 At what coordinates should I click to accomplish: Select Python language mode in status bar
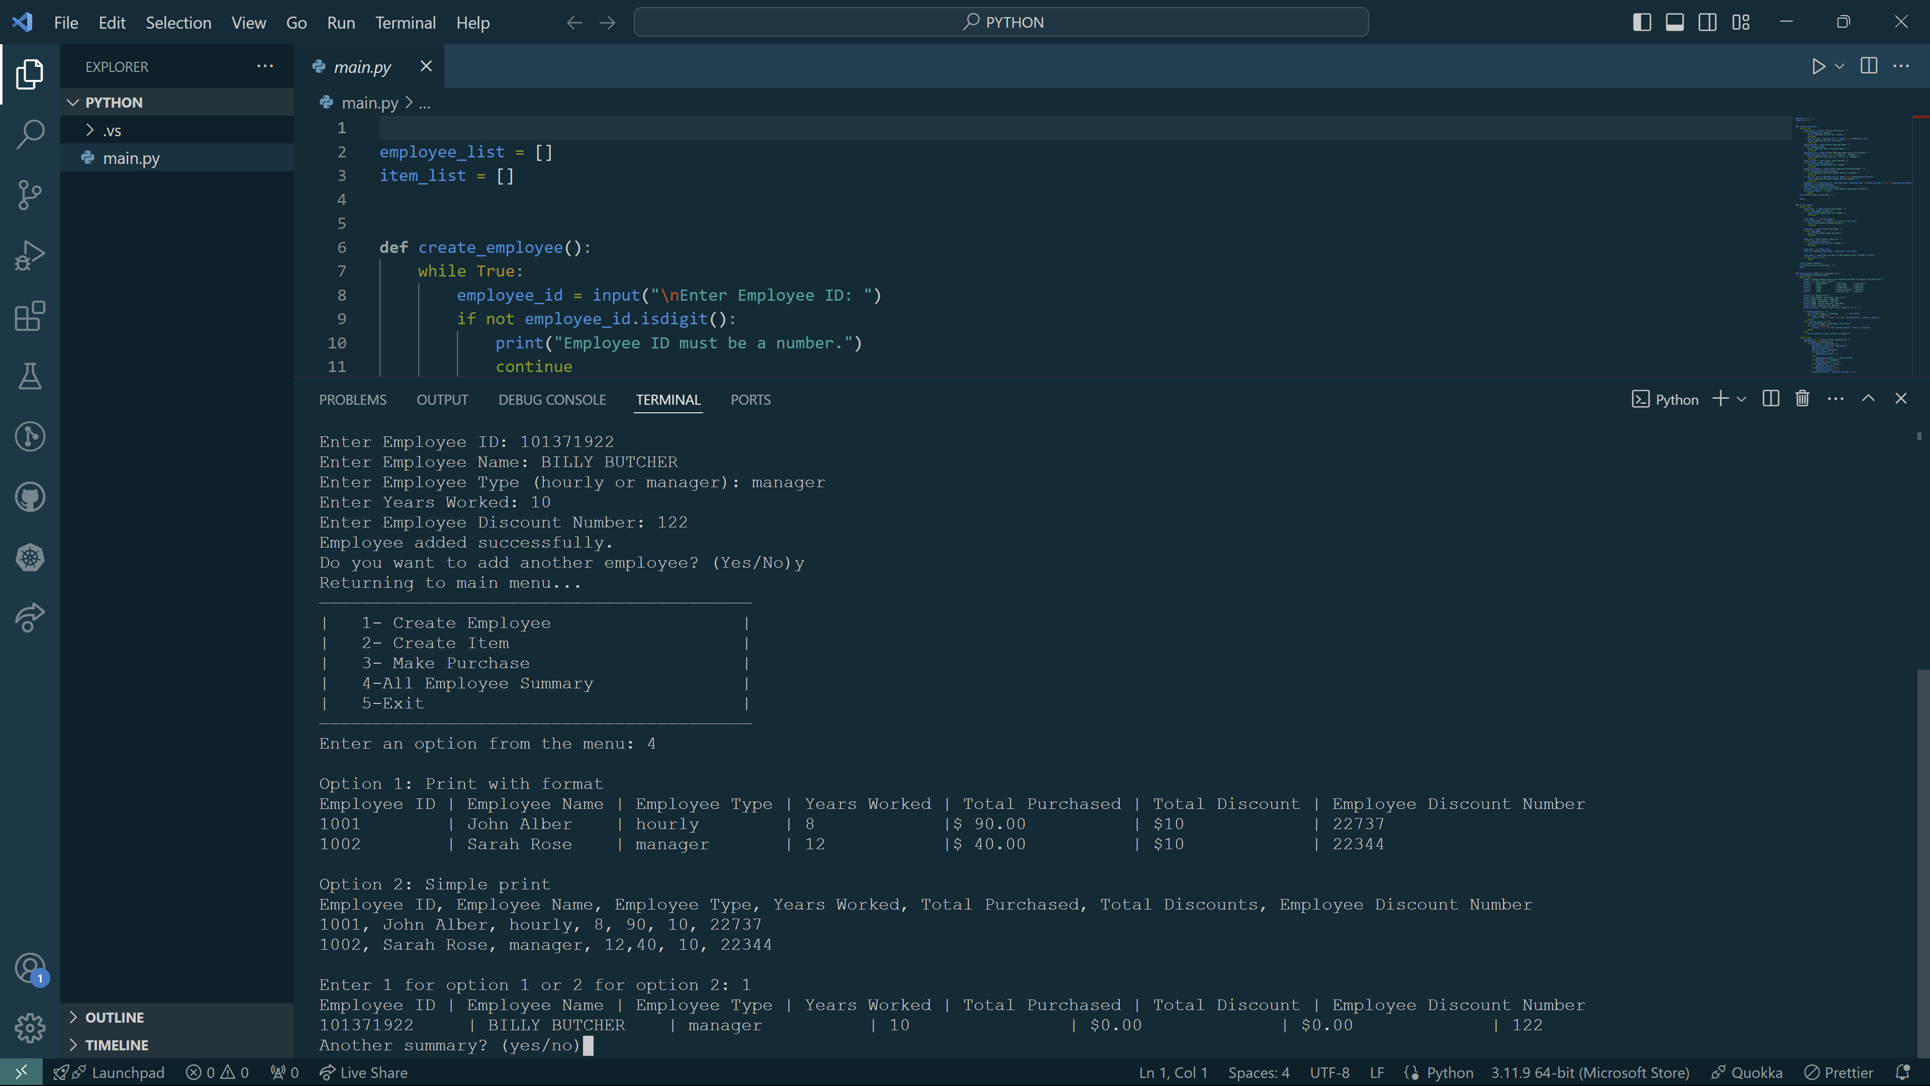tap(1450, 1072)
